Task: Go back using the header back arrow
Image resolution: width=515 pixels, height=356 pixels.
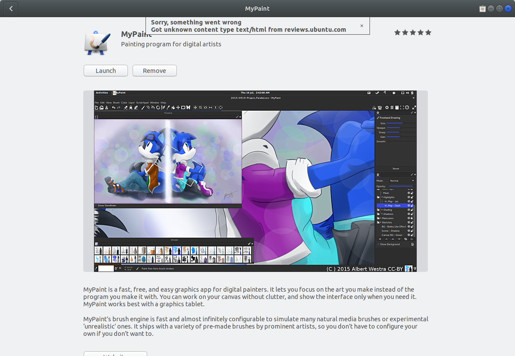Action: (11, 9)
